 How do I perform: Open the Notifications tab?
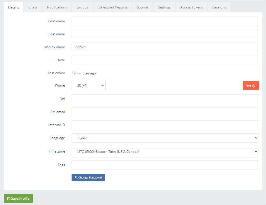[57, 7]
